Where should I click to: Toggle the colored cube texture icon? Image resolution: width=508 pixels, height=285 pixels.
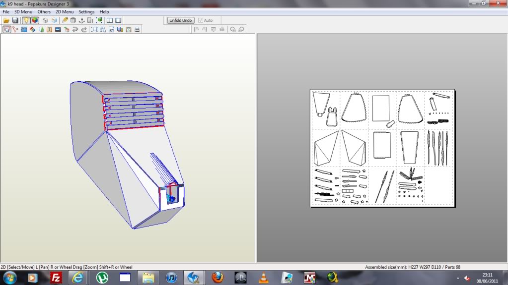click(x=35, y=20)
